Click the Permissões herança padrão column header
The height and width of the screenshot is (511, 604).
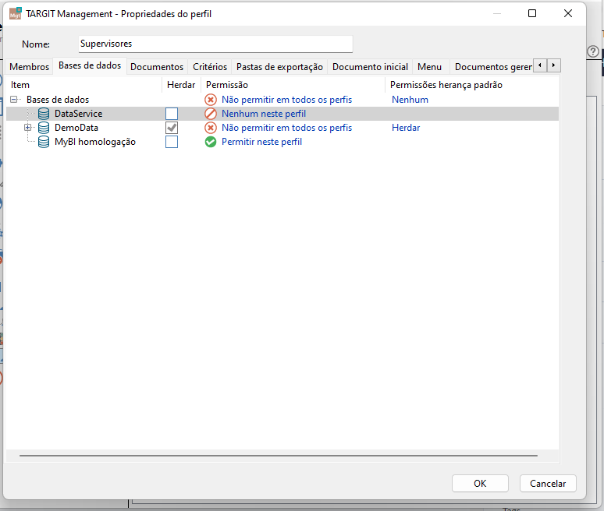click(x=472, y=85)
